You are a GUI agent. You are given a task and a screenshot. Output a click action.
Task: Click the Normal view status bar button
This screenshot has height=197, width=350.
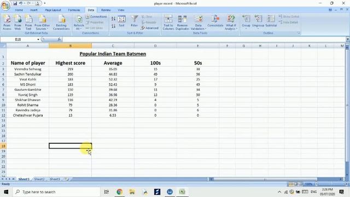(x=291, y=184)
